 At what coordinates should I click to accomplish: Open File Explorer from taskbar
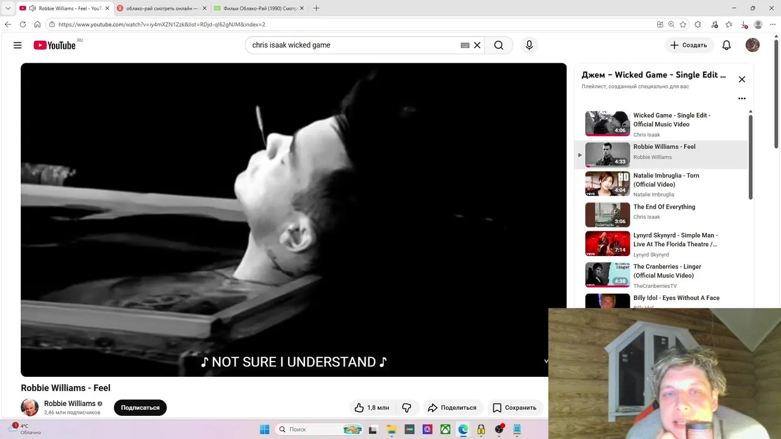(x=391, y=429)
